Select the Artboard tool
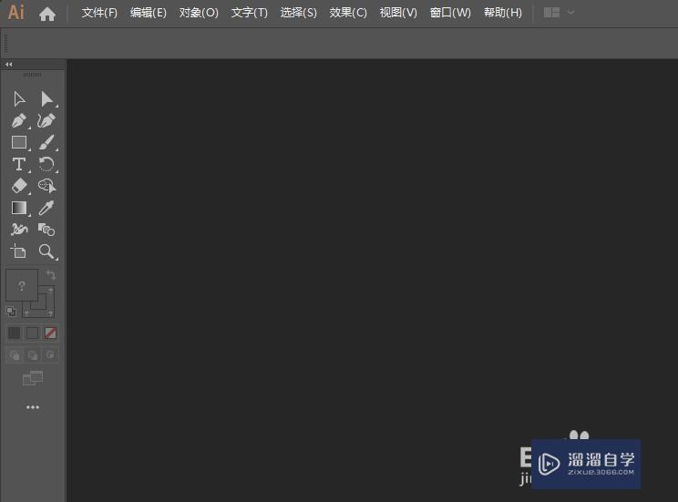The image size is (678, 502). 18,251
